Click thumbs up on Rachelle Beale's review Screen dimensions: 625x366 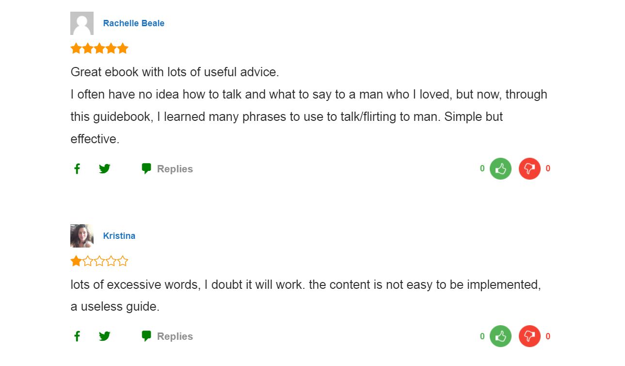click(500, 169)
